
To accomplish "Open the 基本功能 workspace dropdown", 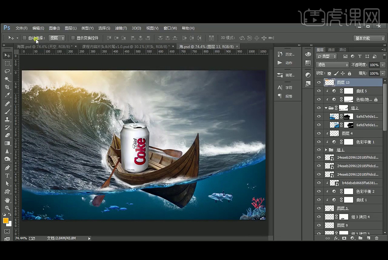I will click(369, 38).
